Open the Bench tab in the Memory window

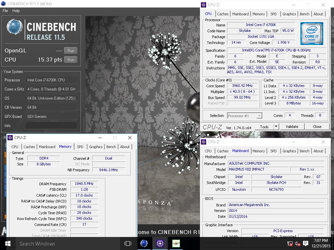[x=111, y=147]
